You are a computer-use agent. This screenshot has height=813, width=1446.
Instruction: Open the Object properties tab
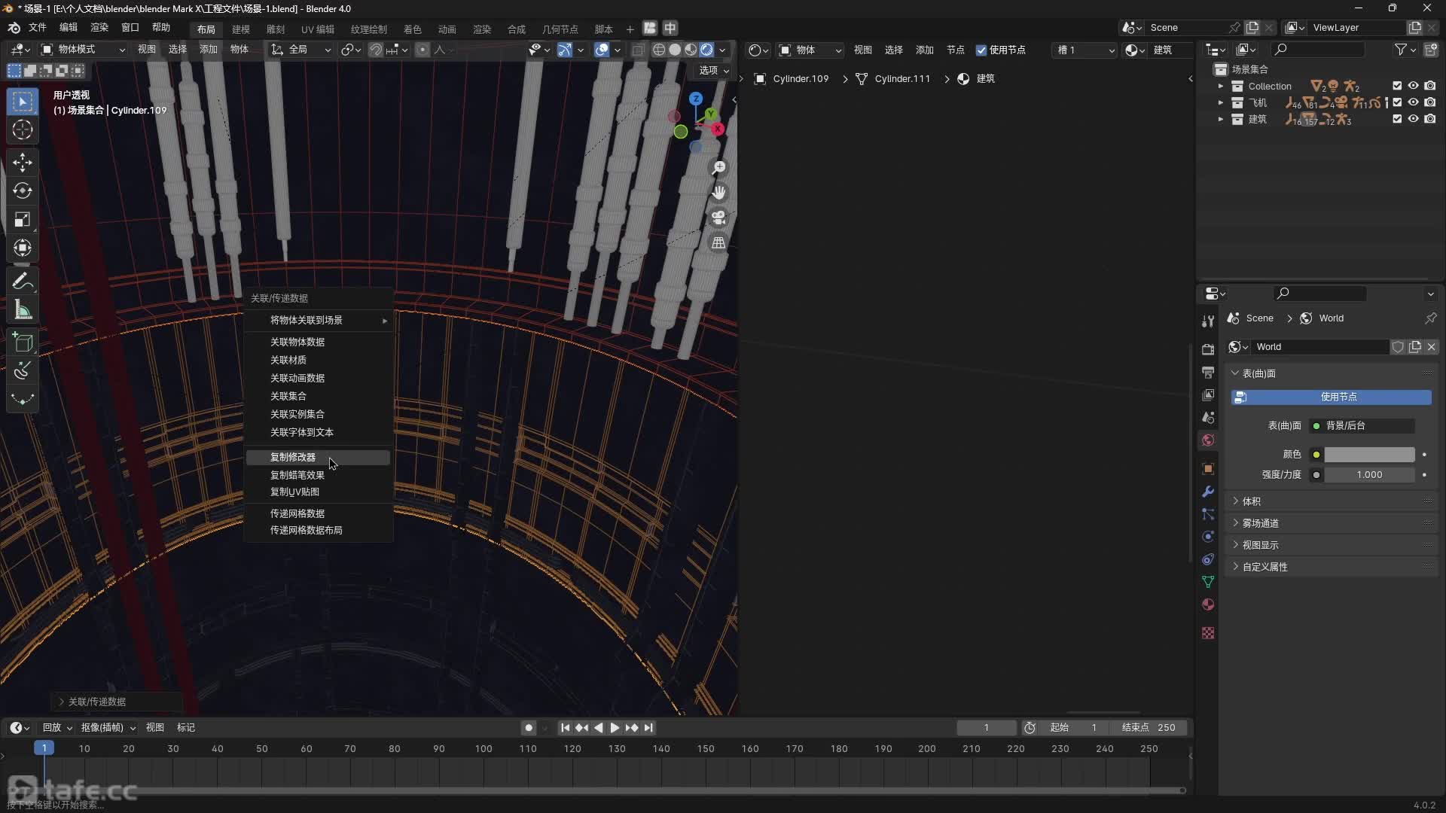click(1208, 469)
